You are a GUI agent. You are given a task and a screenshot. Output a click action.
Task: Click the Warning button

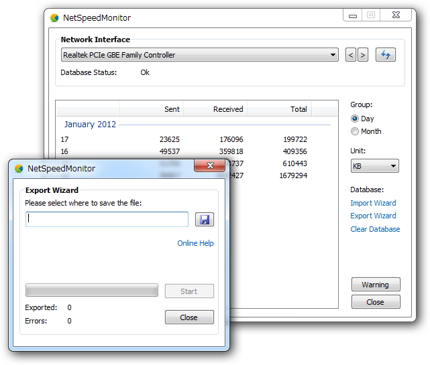tap(376, 285)
